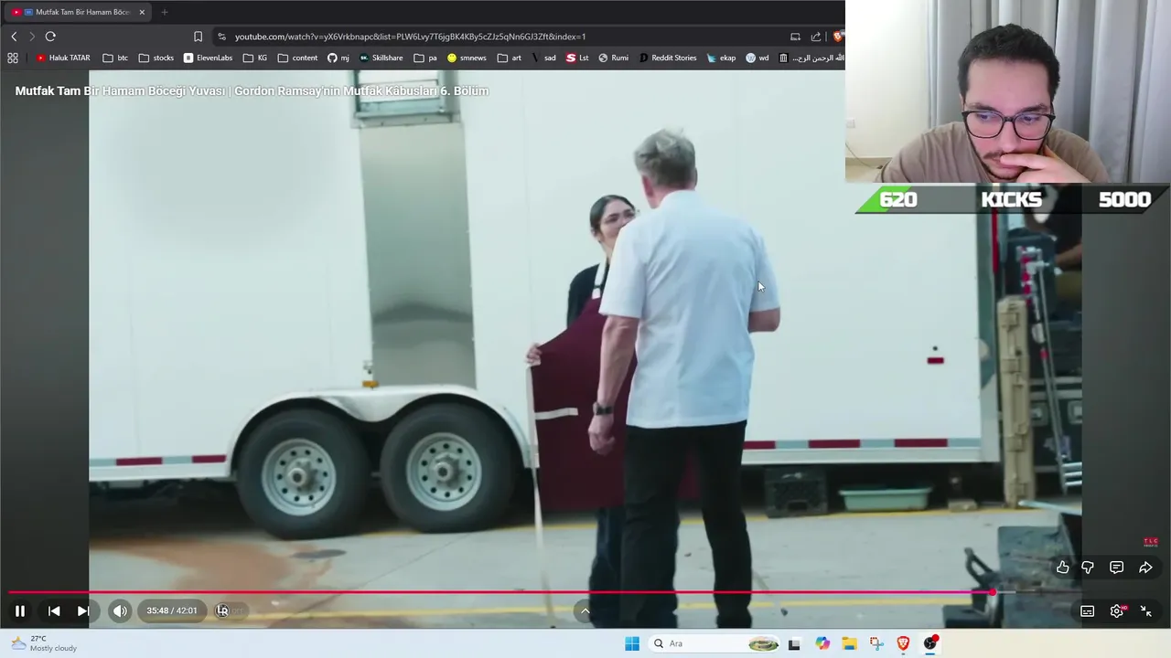Share the video via arrow icon
The height and width of the screenshot is (658, 1171).
tap(1145, 568)
